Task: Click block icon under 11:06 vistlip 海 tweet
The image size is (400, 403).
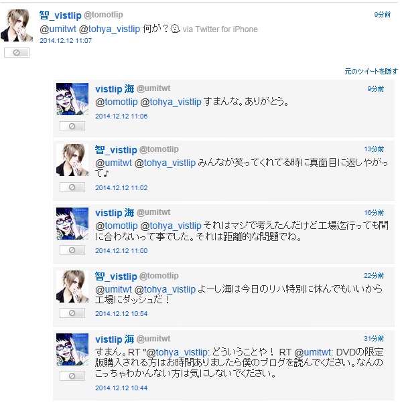Action: pos(72,127)
